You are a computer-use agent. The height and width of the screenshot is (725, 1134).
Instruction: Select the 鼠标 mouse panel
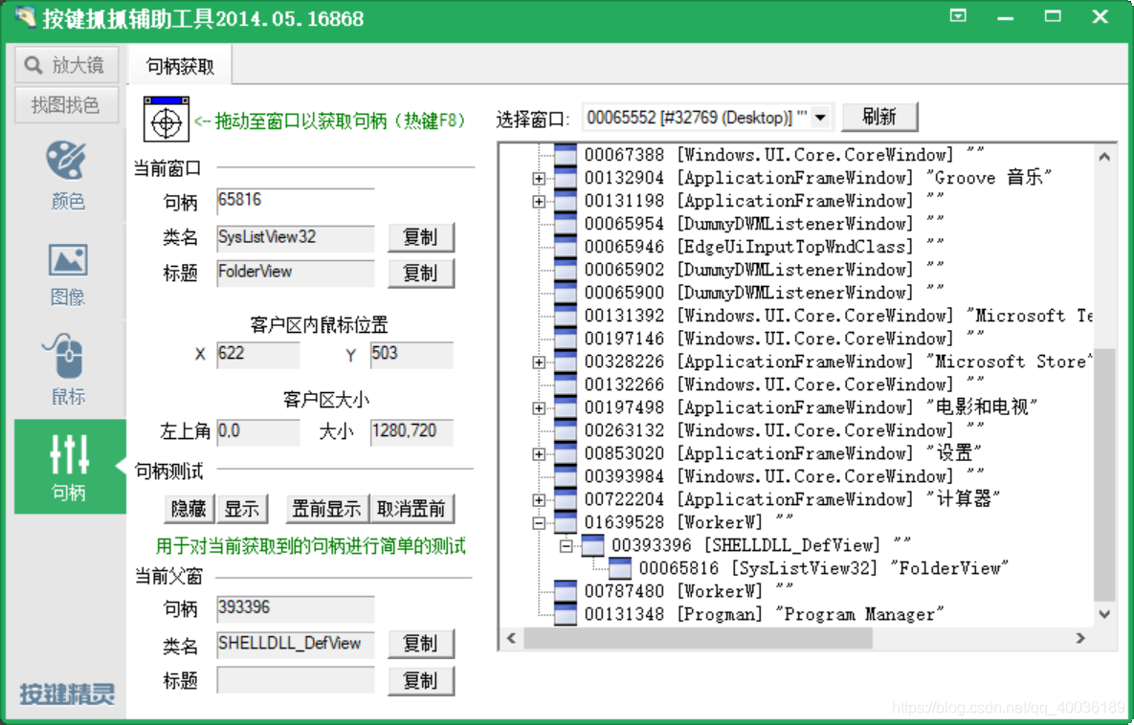pyautogui.click(x=67, y=369)
